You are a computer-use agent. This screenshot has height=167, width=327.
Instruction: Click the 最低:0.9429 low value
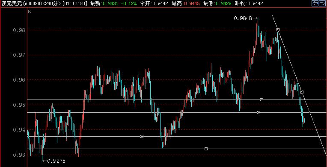(x=217, y=3)
